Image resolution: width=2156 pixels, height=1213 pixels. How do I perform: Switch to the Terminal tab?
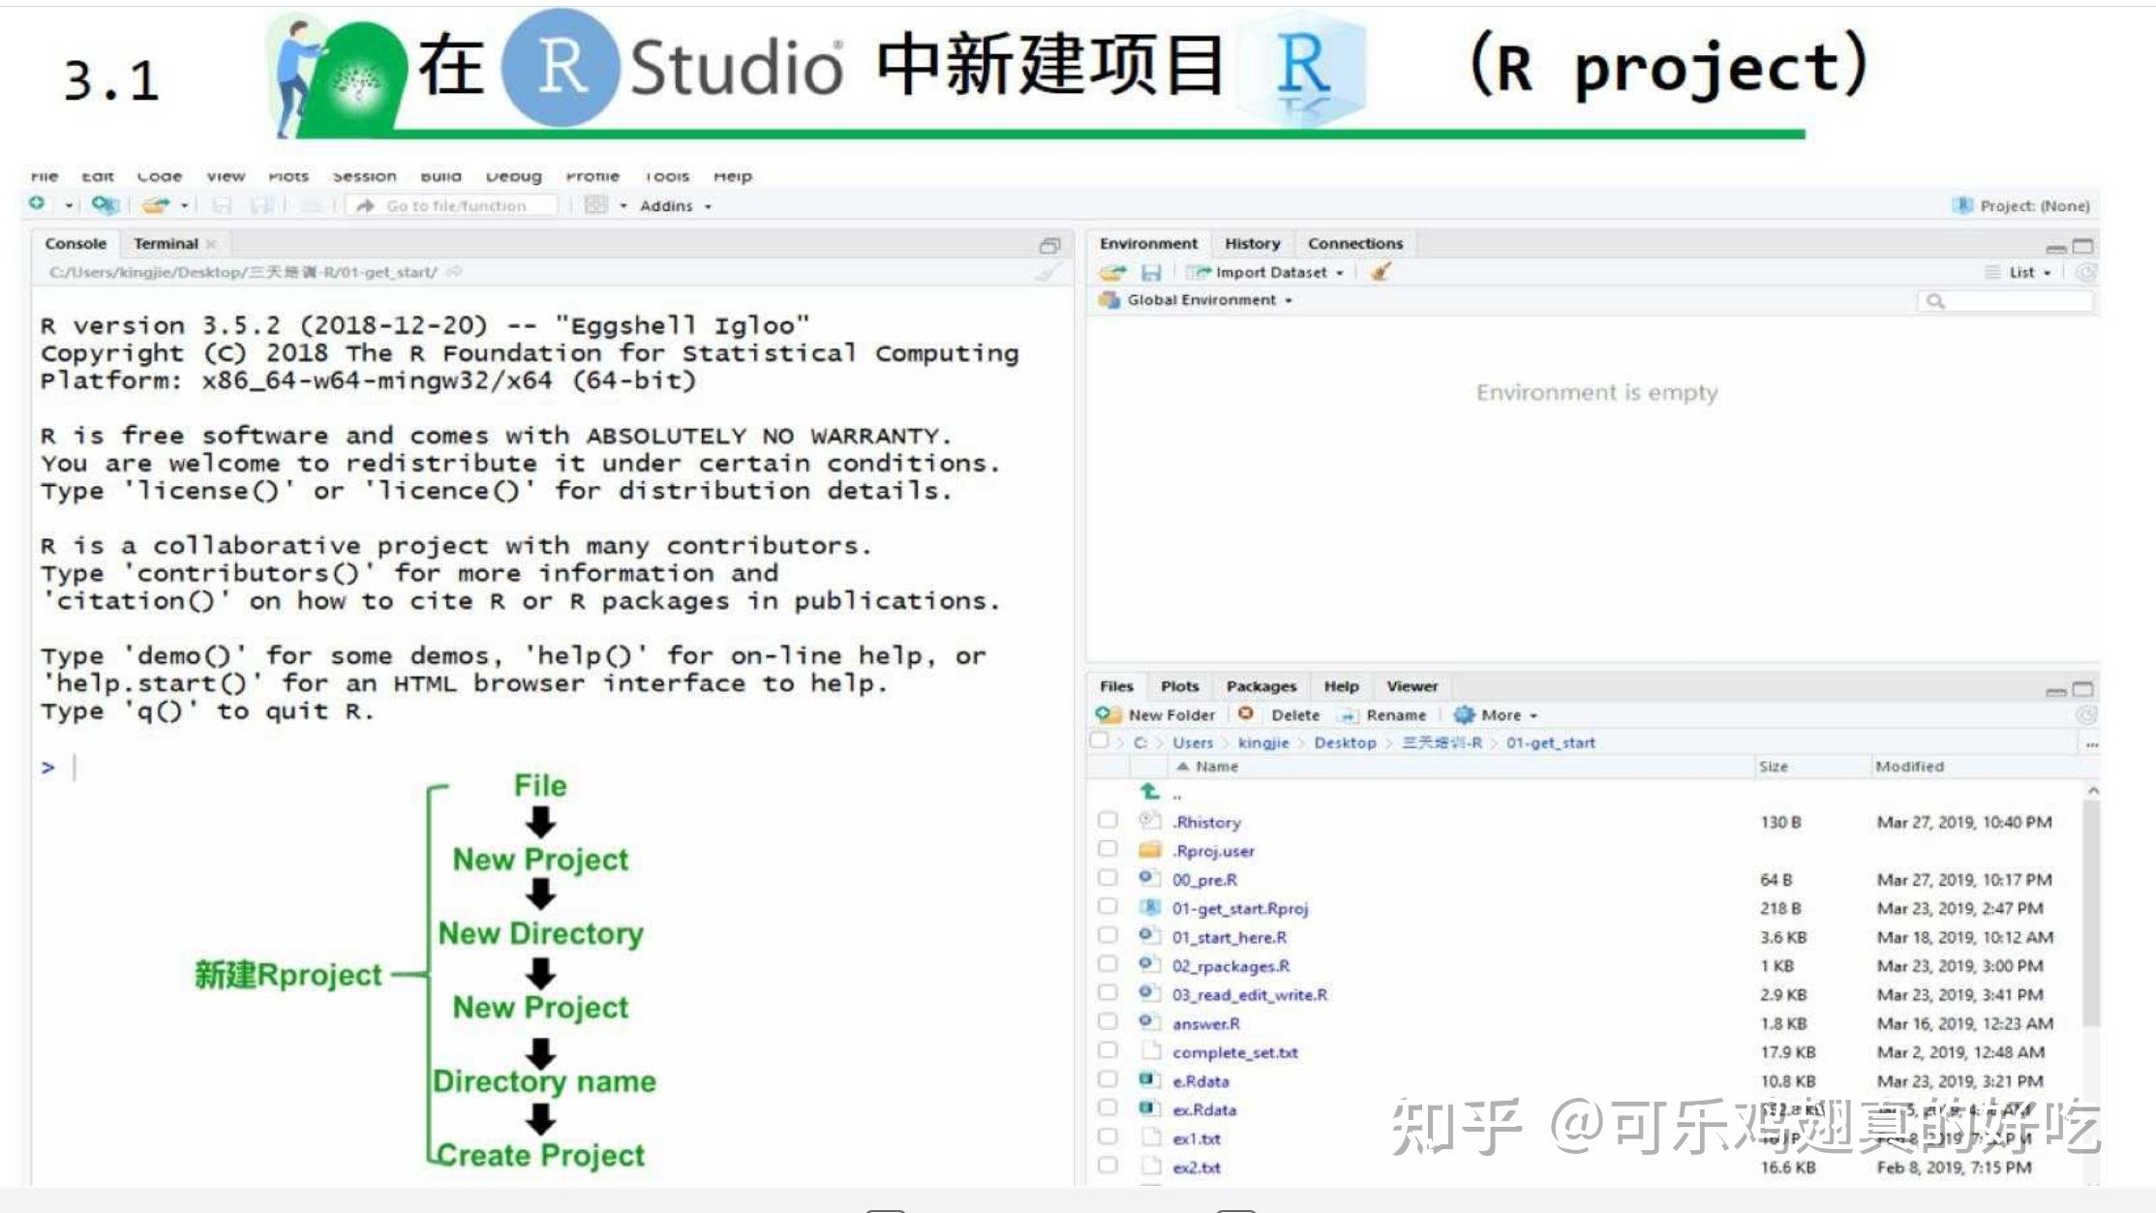166,244
